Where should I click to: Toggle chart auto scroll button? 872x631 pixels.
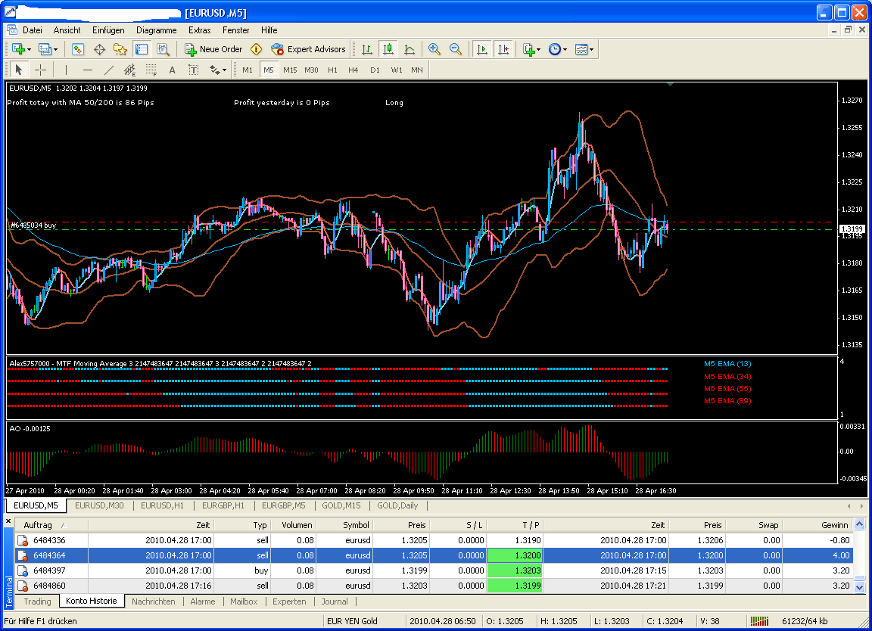point(481,49)
